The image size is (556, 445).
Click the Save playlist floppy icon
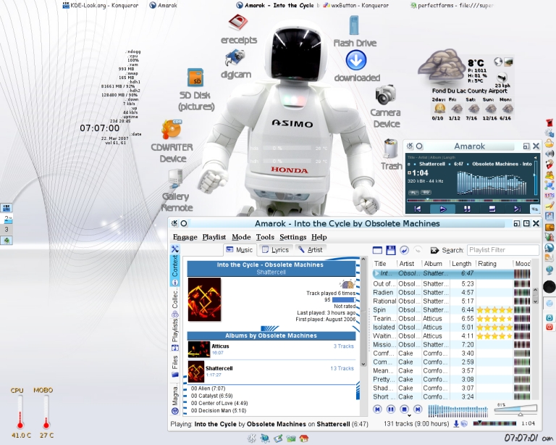click(x=391, y=250)
